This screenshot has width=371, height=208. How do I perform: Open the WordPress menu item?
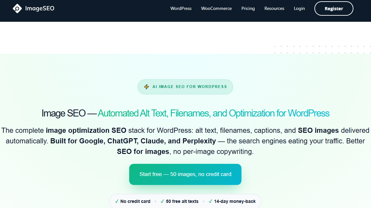coord(181,9)
